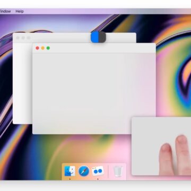Open the Help menu
This screenshot has width=191, height=191.
[20, 11]
